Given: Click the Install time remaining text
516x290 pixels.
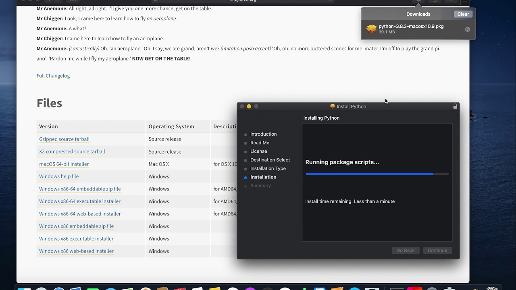Looking at the screenshot, I should 350,201.
